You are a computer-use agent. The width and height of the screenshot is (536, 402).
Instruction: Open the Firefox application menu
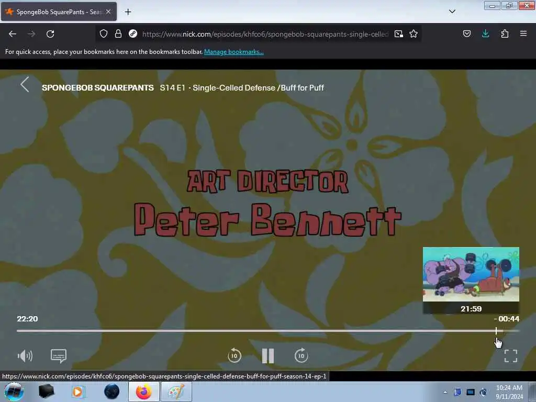[523, 33]
